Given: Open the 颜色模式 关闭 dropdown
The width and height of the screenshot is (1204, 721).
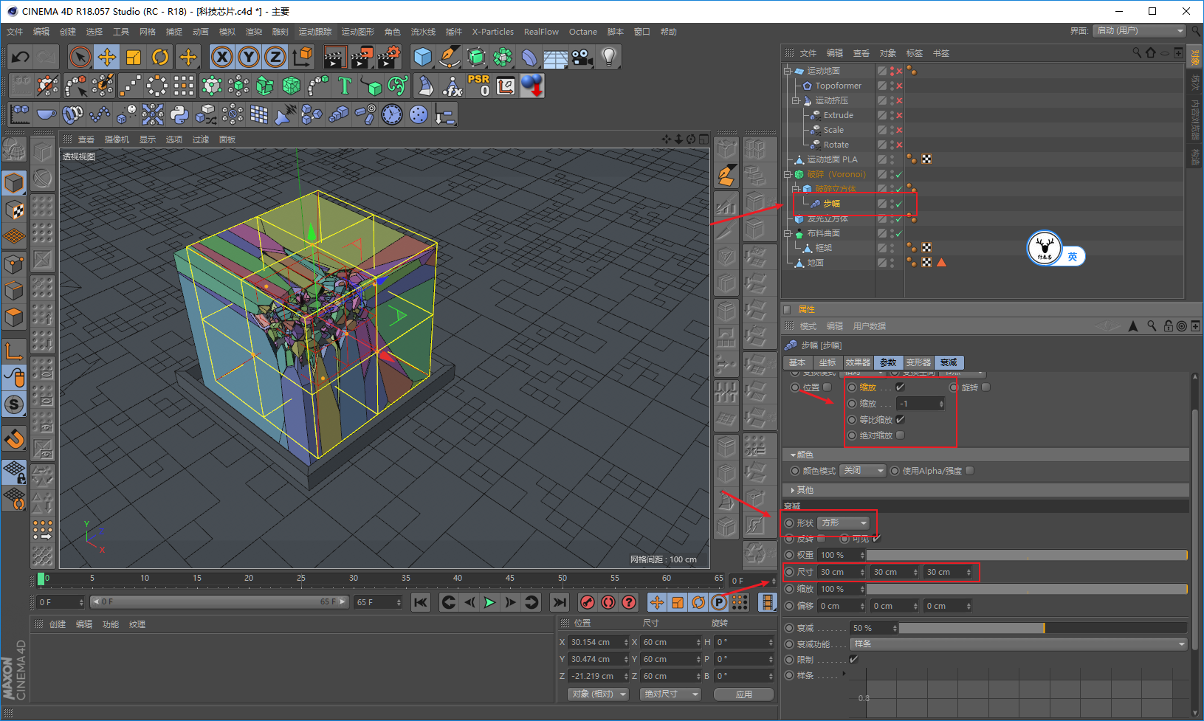Looking at the screenshot, I should [862, 470].
